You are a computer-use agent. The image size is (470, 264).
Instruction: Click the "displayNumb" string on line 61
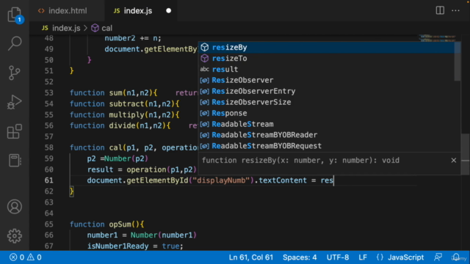(221, 180)
